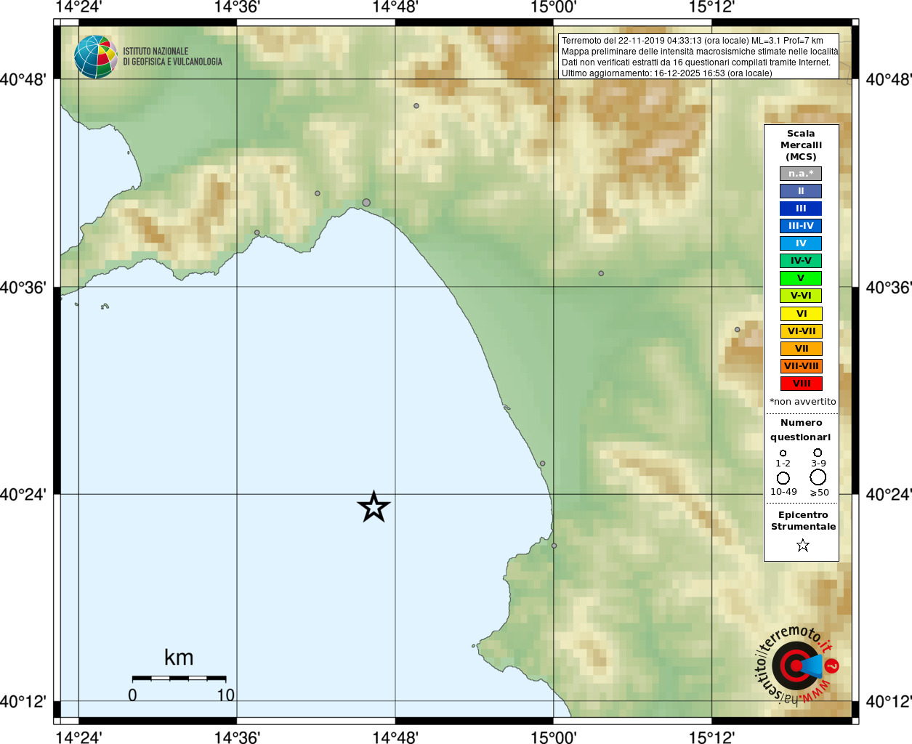Screen dimensions: 912x744
Task: Select the orange VII intensity swatch
Action: (801, 349)
